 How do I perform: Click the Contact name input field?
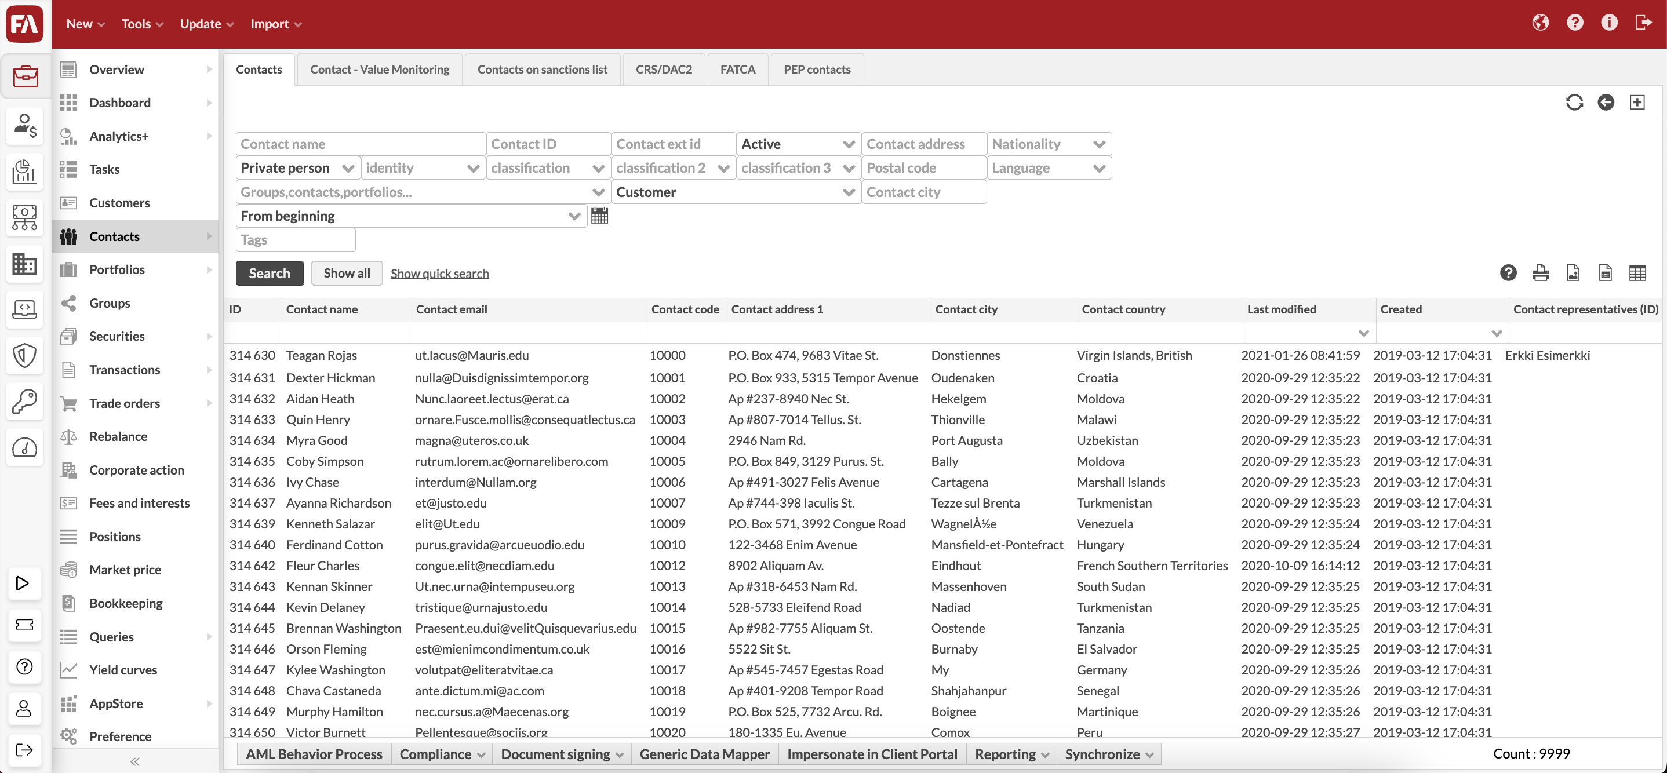coord(361,144)
